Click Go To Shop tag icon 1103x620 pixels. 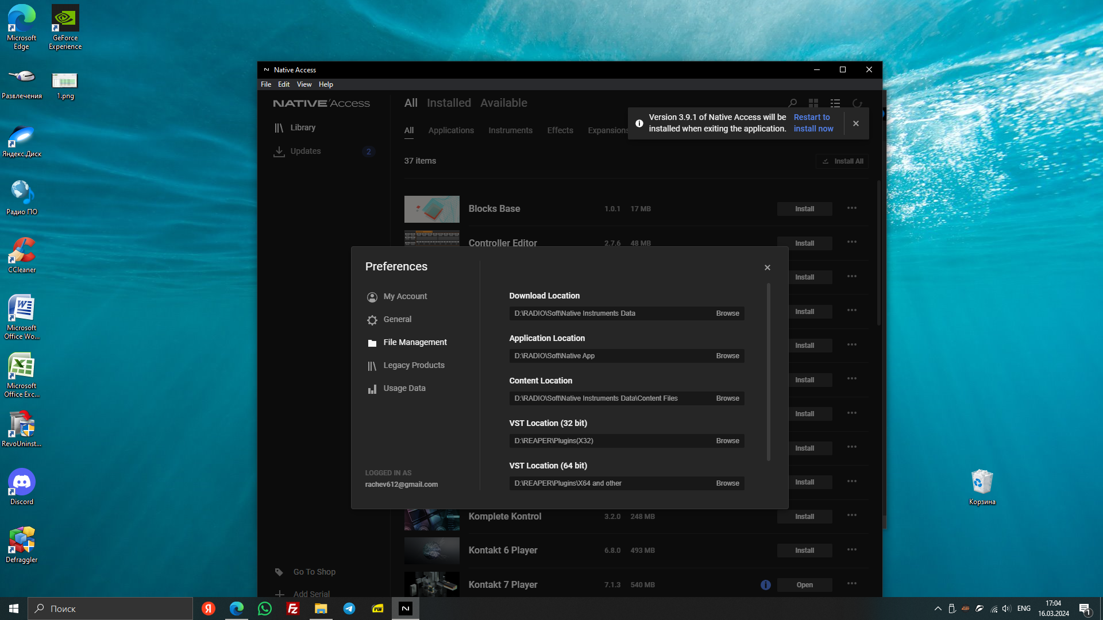point(279,572)
